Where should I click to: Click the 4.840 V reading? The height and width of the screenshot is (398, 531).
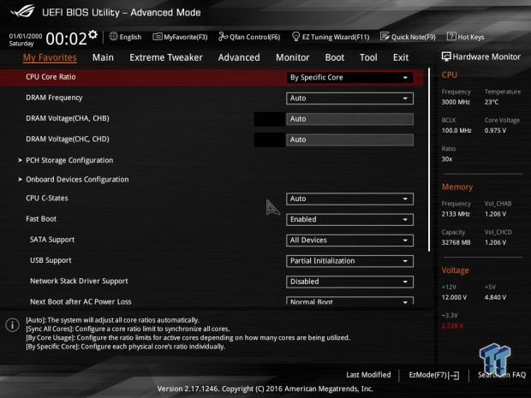[x=495, y=298]
